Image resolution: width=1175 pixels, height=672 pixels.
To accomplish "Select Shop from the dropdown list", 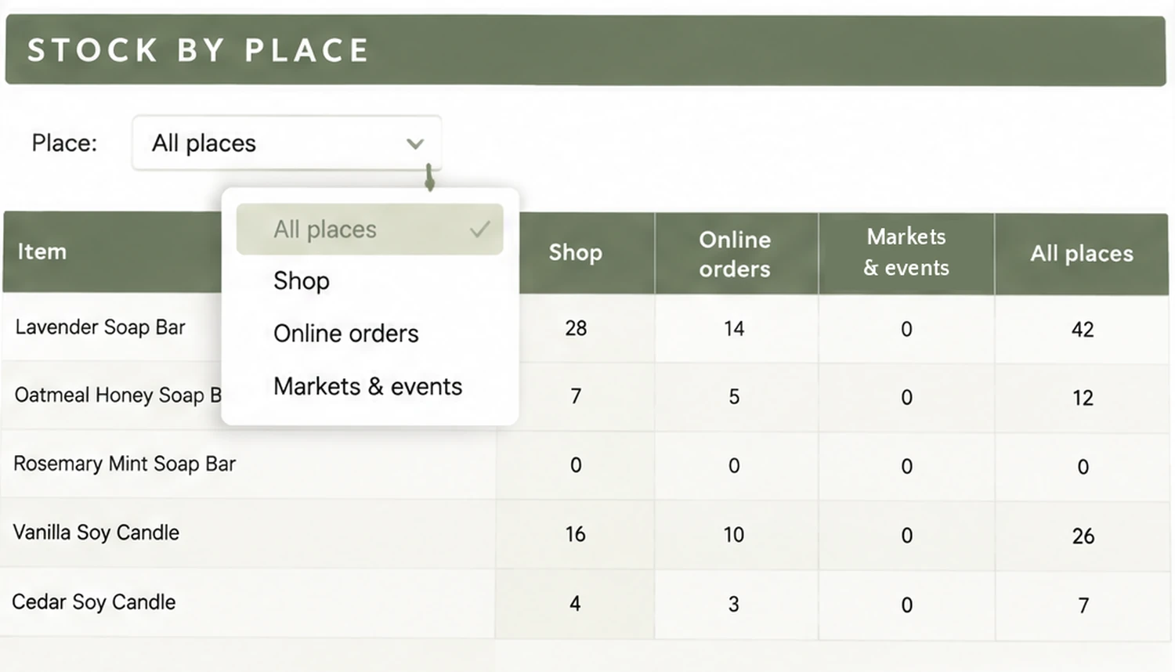I will pyautogui.click(x=302, y=280).
